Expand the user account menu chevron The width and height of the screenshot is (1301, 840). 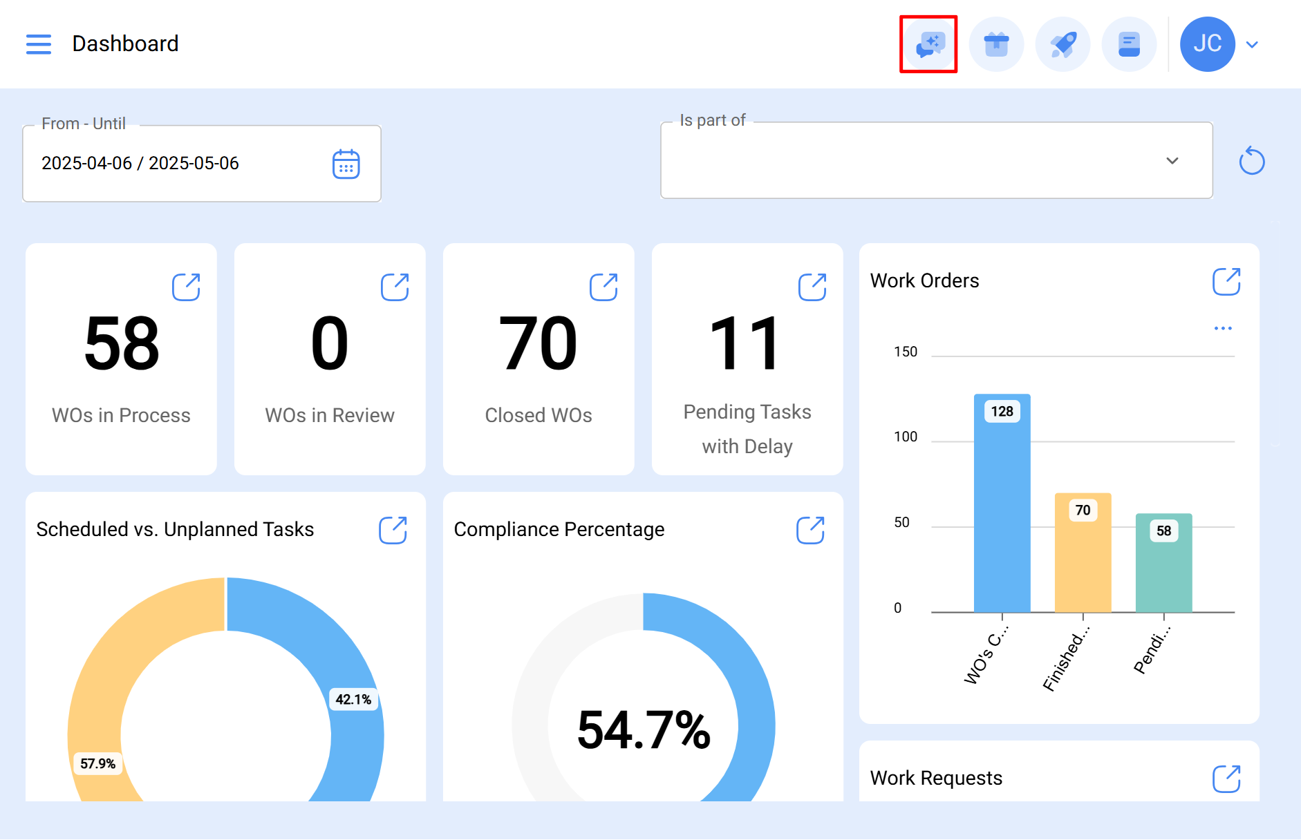click(1252, 44)
